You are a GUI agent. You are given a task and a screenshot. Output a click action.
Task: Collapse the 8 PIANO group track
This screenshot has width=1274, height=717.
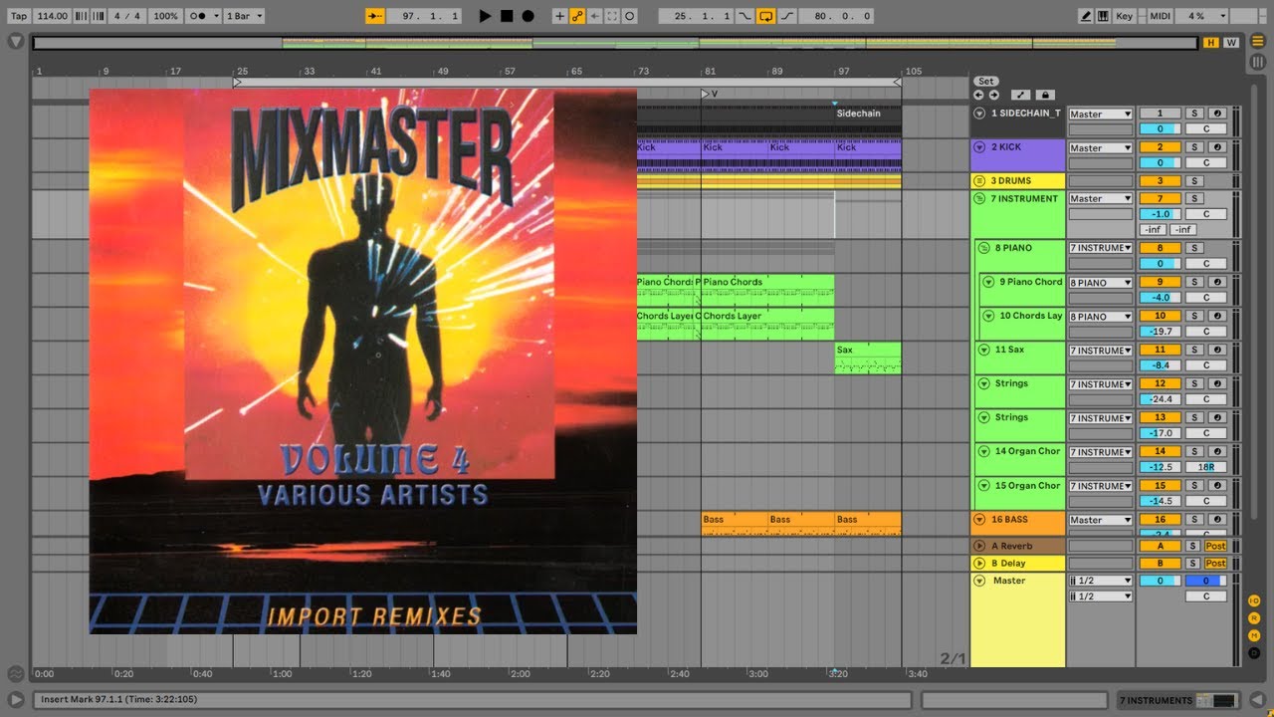coord(984,248)
